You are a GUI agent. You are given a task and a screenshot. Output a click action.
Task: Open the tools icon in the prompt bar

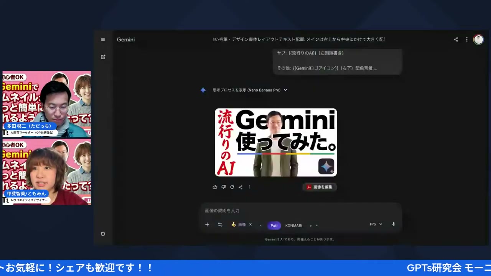[x=220, y=224]
